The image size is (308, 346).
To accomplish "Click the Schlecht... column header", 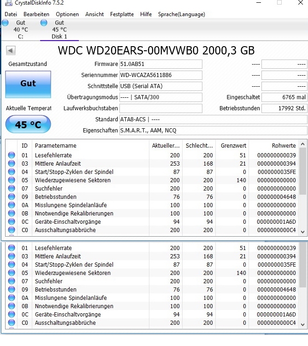I will 199,146.
